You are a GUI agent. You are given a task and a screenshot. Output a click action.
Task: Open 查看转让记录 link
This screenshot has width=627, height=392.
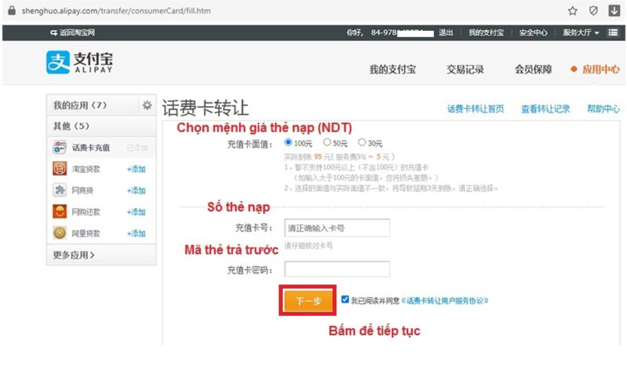tap(545, 109)
